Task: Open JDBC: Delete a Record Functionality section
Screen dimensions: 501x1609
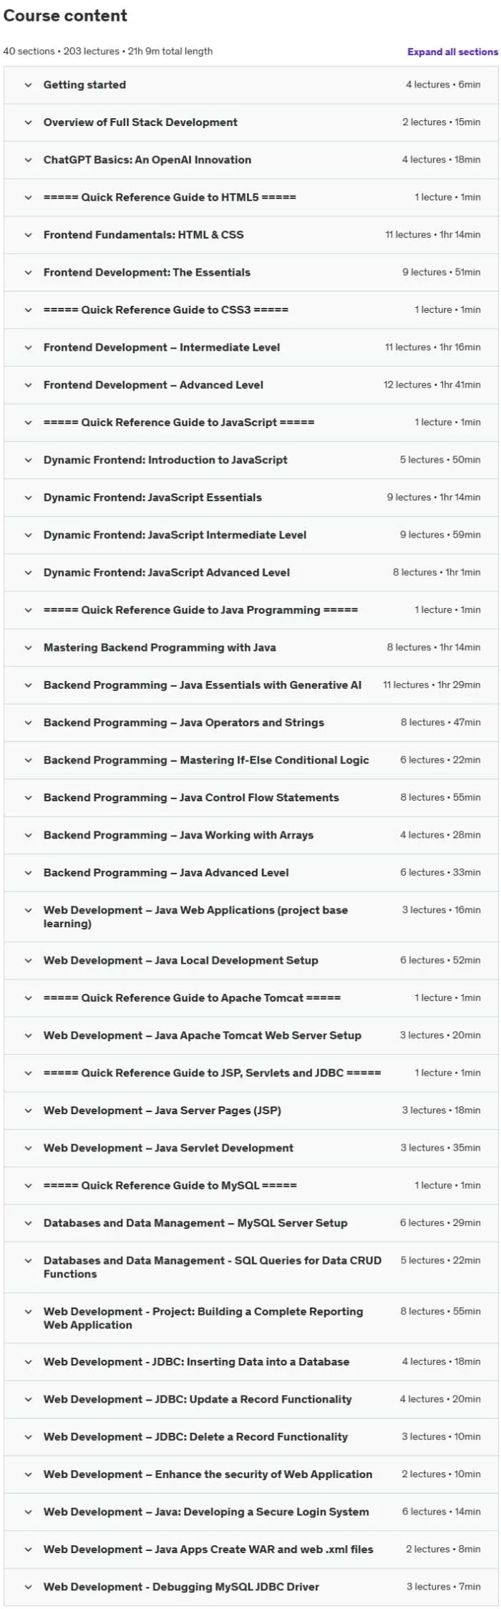Action: point(250,1436)
